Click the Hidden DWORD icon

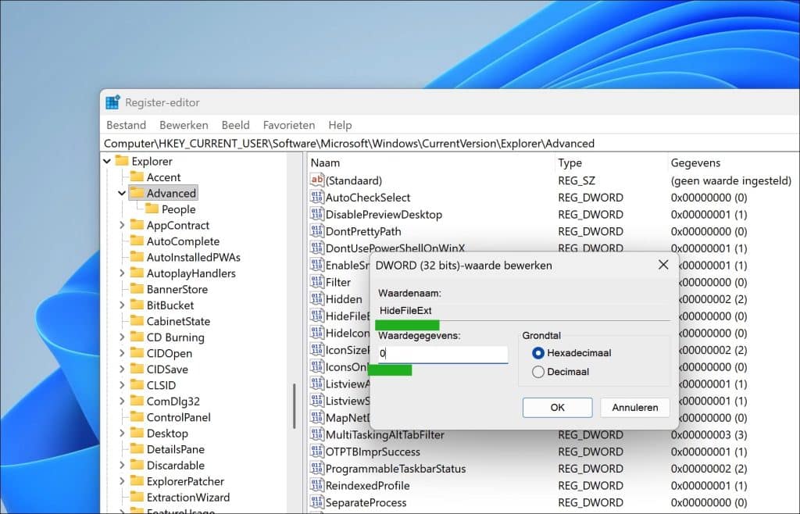[x=317, y=298]
